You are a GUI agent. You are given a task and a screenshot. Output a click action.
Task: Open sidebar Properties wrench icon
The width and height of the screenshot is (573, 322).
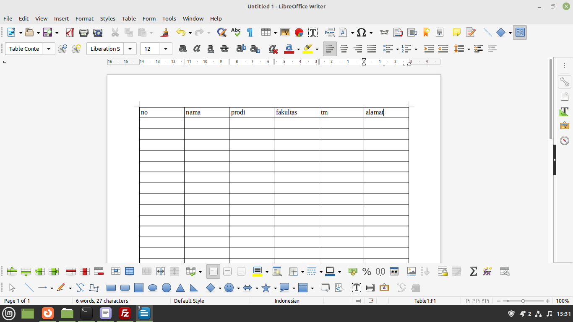click(565, 82)
